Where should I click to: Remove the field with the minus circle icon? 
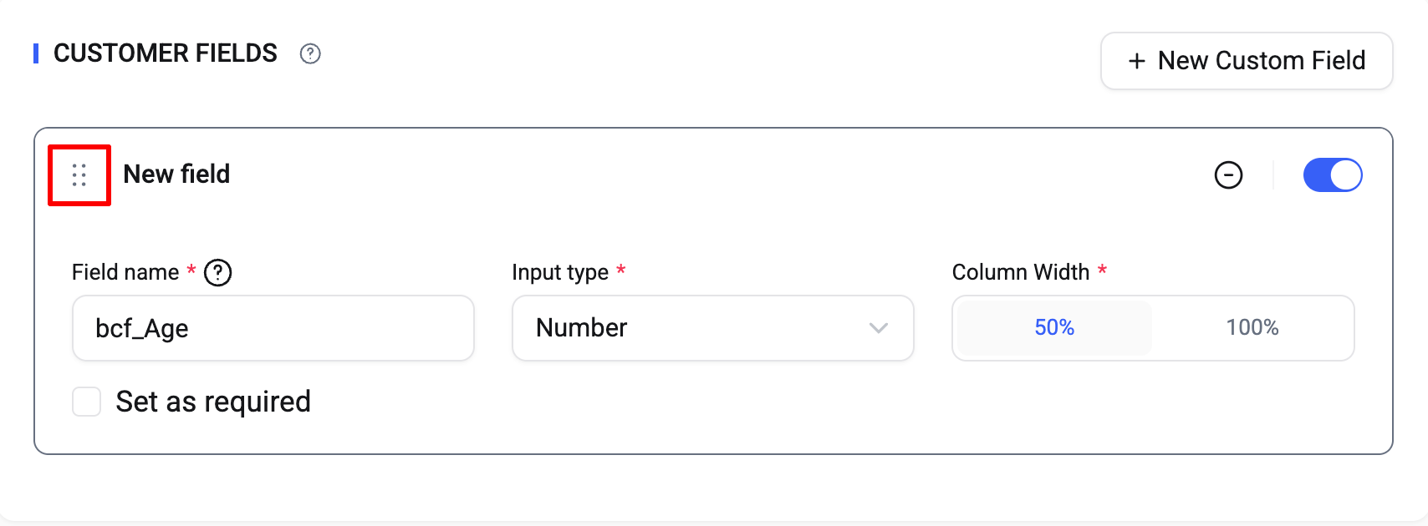coord(1228,175)
